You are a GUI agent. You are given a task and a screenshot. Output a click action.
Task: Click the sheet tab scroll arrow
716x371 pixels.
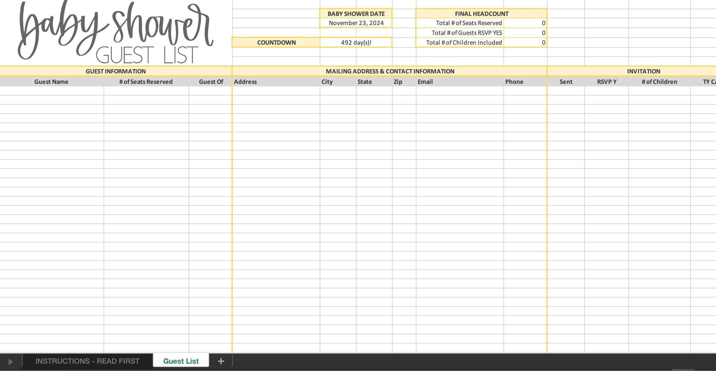tap(10, 362)
